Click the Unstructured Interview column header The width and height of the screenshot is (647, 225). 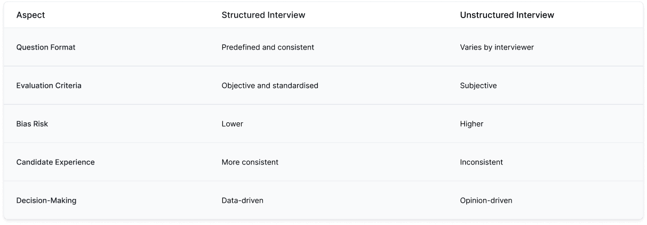(x=507, y=15)
